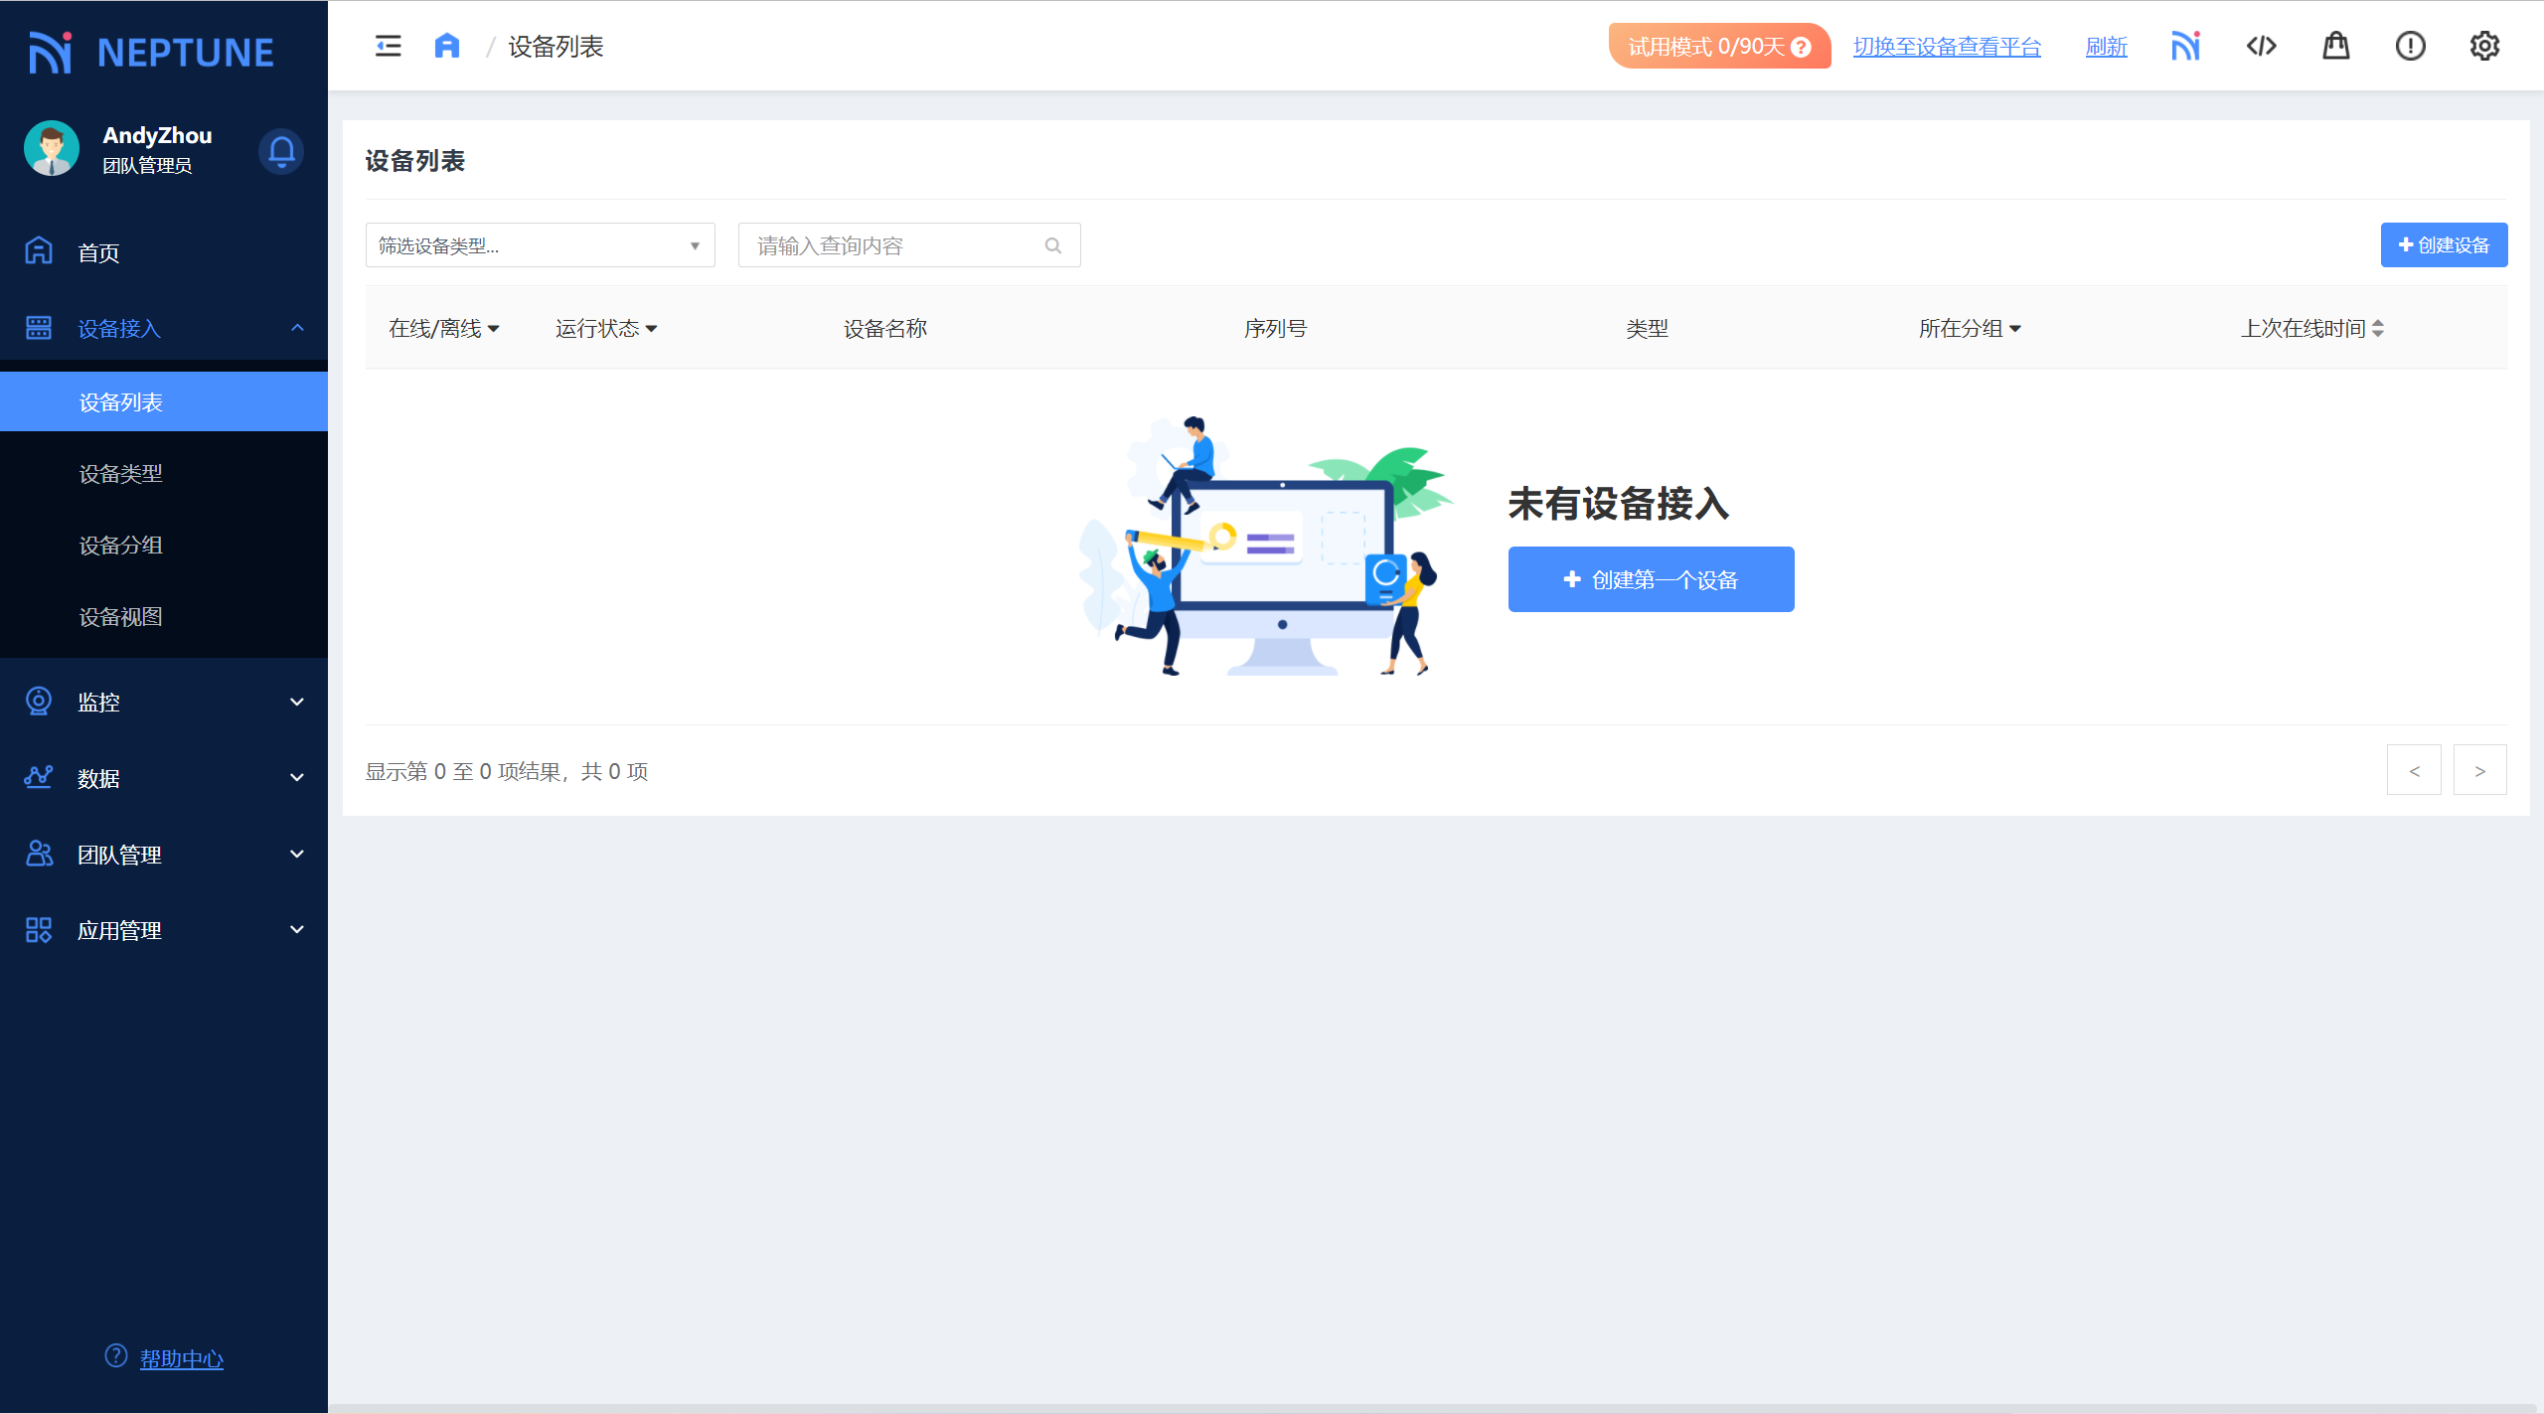Open the notification bell

click(281, 151)
